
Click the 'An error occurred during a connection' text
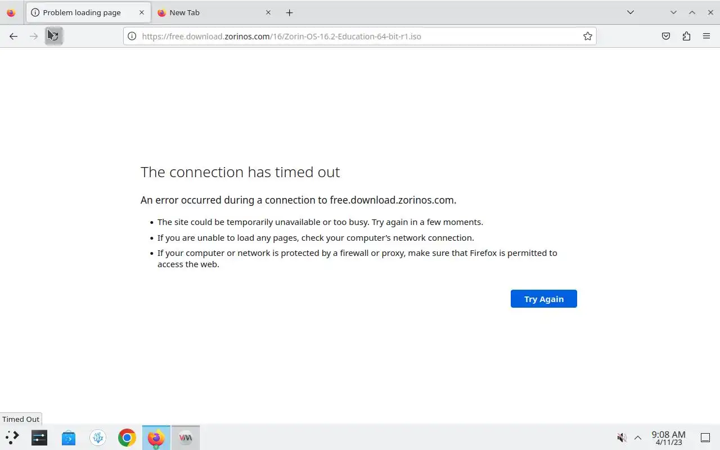pyautogui.click(x=298, y=200)
